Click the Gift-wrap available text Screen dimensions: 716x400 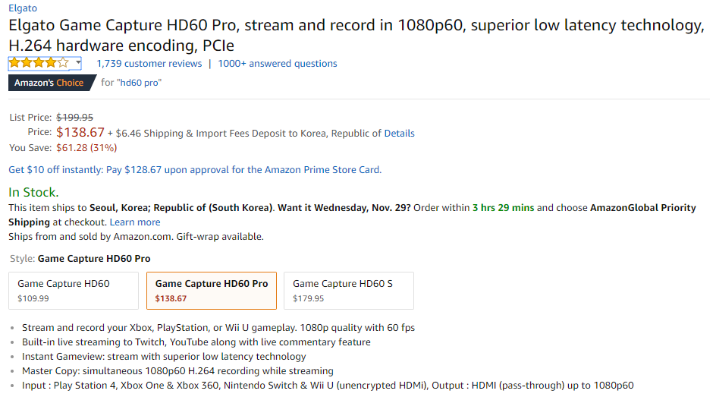[220, 237]
